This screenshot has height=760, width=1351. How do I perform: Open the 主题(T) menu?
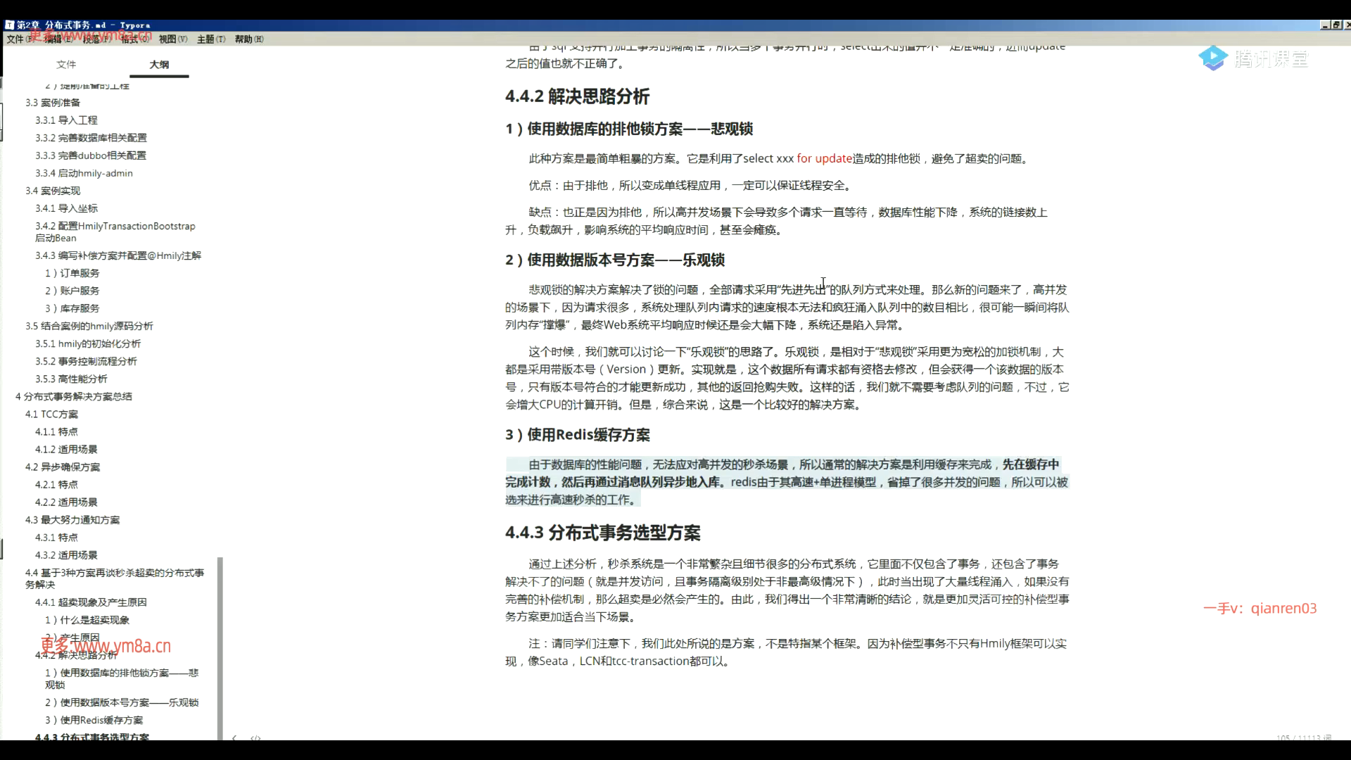point(211,39)
